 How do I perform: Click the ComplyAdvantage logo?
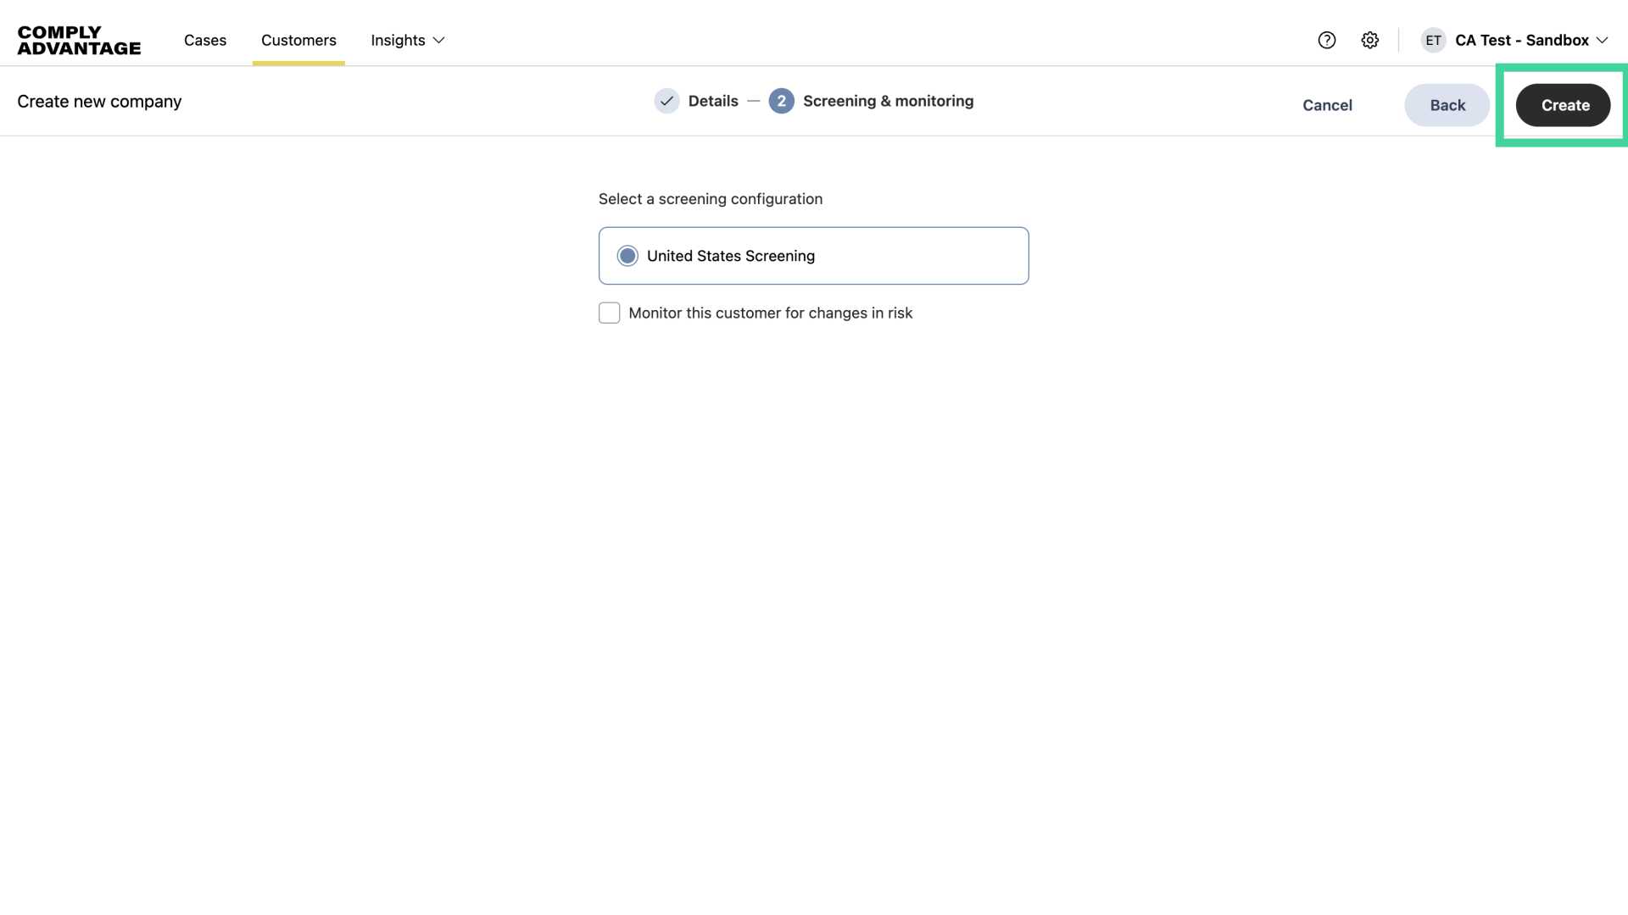pos(78,39)
